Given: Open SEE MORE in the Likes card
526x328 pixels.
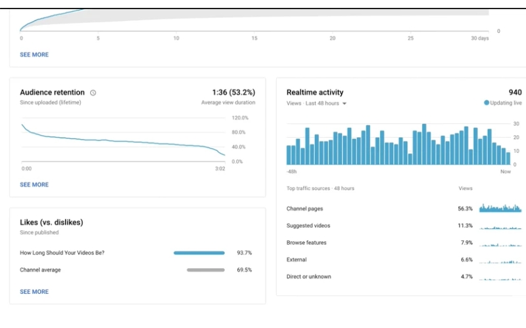Looking at the screenshot, I should tap(34, 292).
